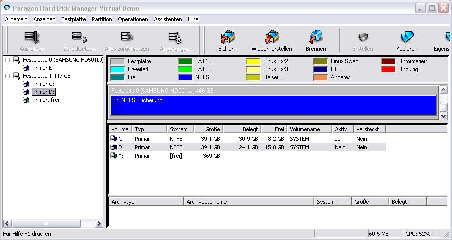The height and width of the screenshot is (240, 452).
Task: Click partition icon next to Primär C:
Action: click(x=26, y=84)
